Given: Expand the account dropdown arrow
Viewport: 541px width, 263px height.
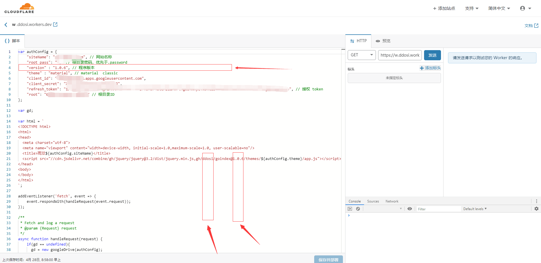Looking at the screenshot, I should [530, 8].
